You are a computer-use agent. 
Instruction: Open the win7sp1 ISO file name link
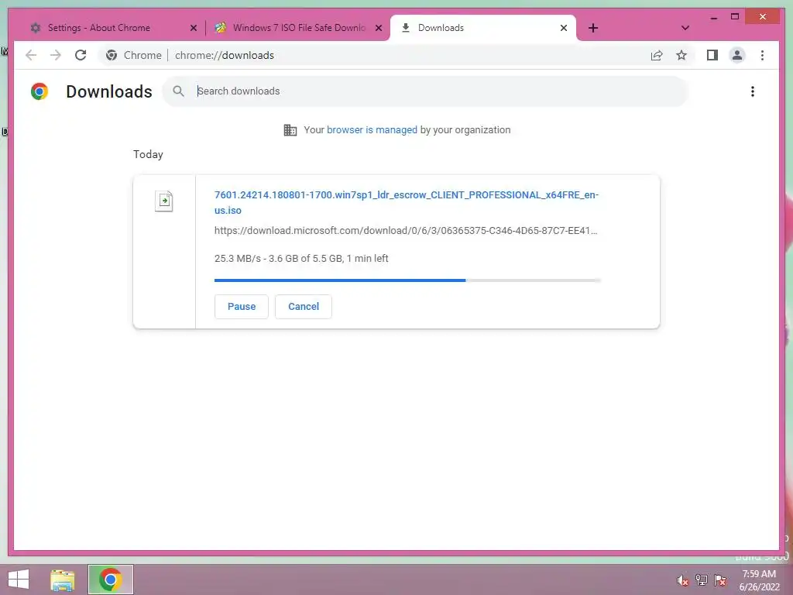tap(406, 202)
